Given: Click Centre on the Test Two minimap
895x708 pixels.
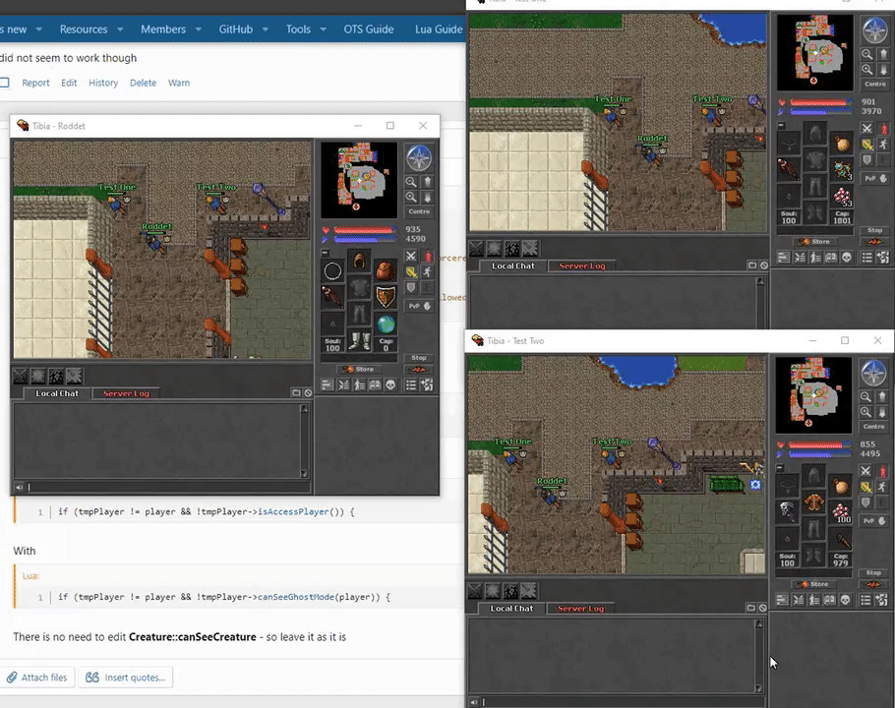Looking at the screenshot, I should [x=874, y=426].
